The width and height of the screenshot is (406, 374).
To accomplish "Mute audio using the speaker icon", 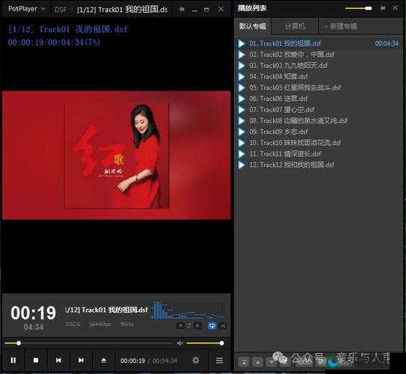I will (179, 343).
